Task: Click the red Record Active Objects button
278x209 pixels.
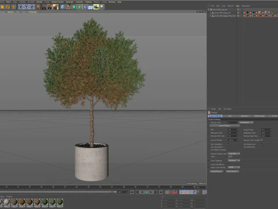Action: pos(171,192)
